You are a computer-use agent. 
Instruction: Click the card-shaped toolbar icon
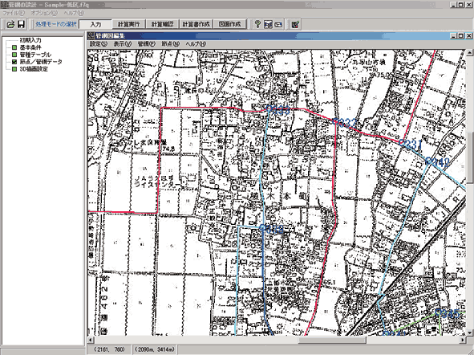[x=279, y=25]
